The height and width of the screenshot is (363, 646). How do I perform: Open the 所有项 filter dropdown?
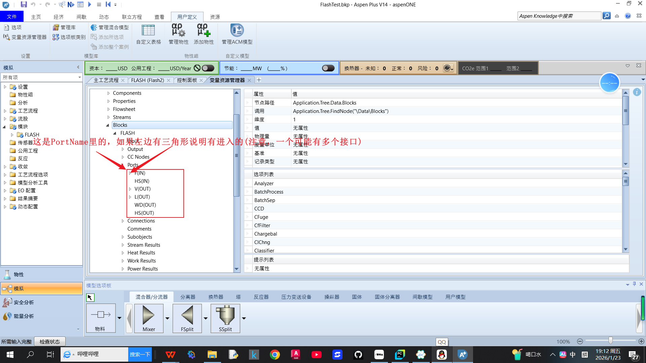[x=79, y=77]
